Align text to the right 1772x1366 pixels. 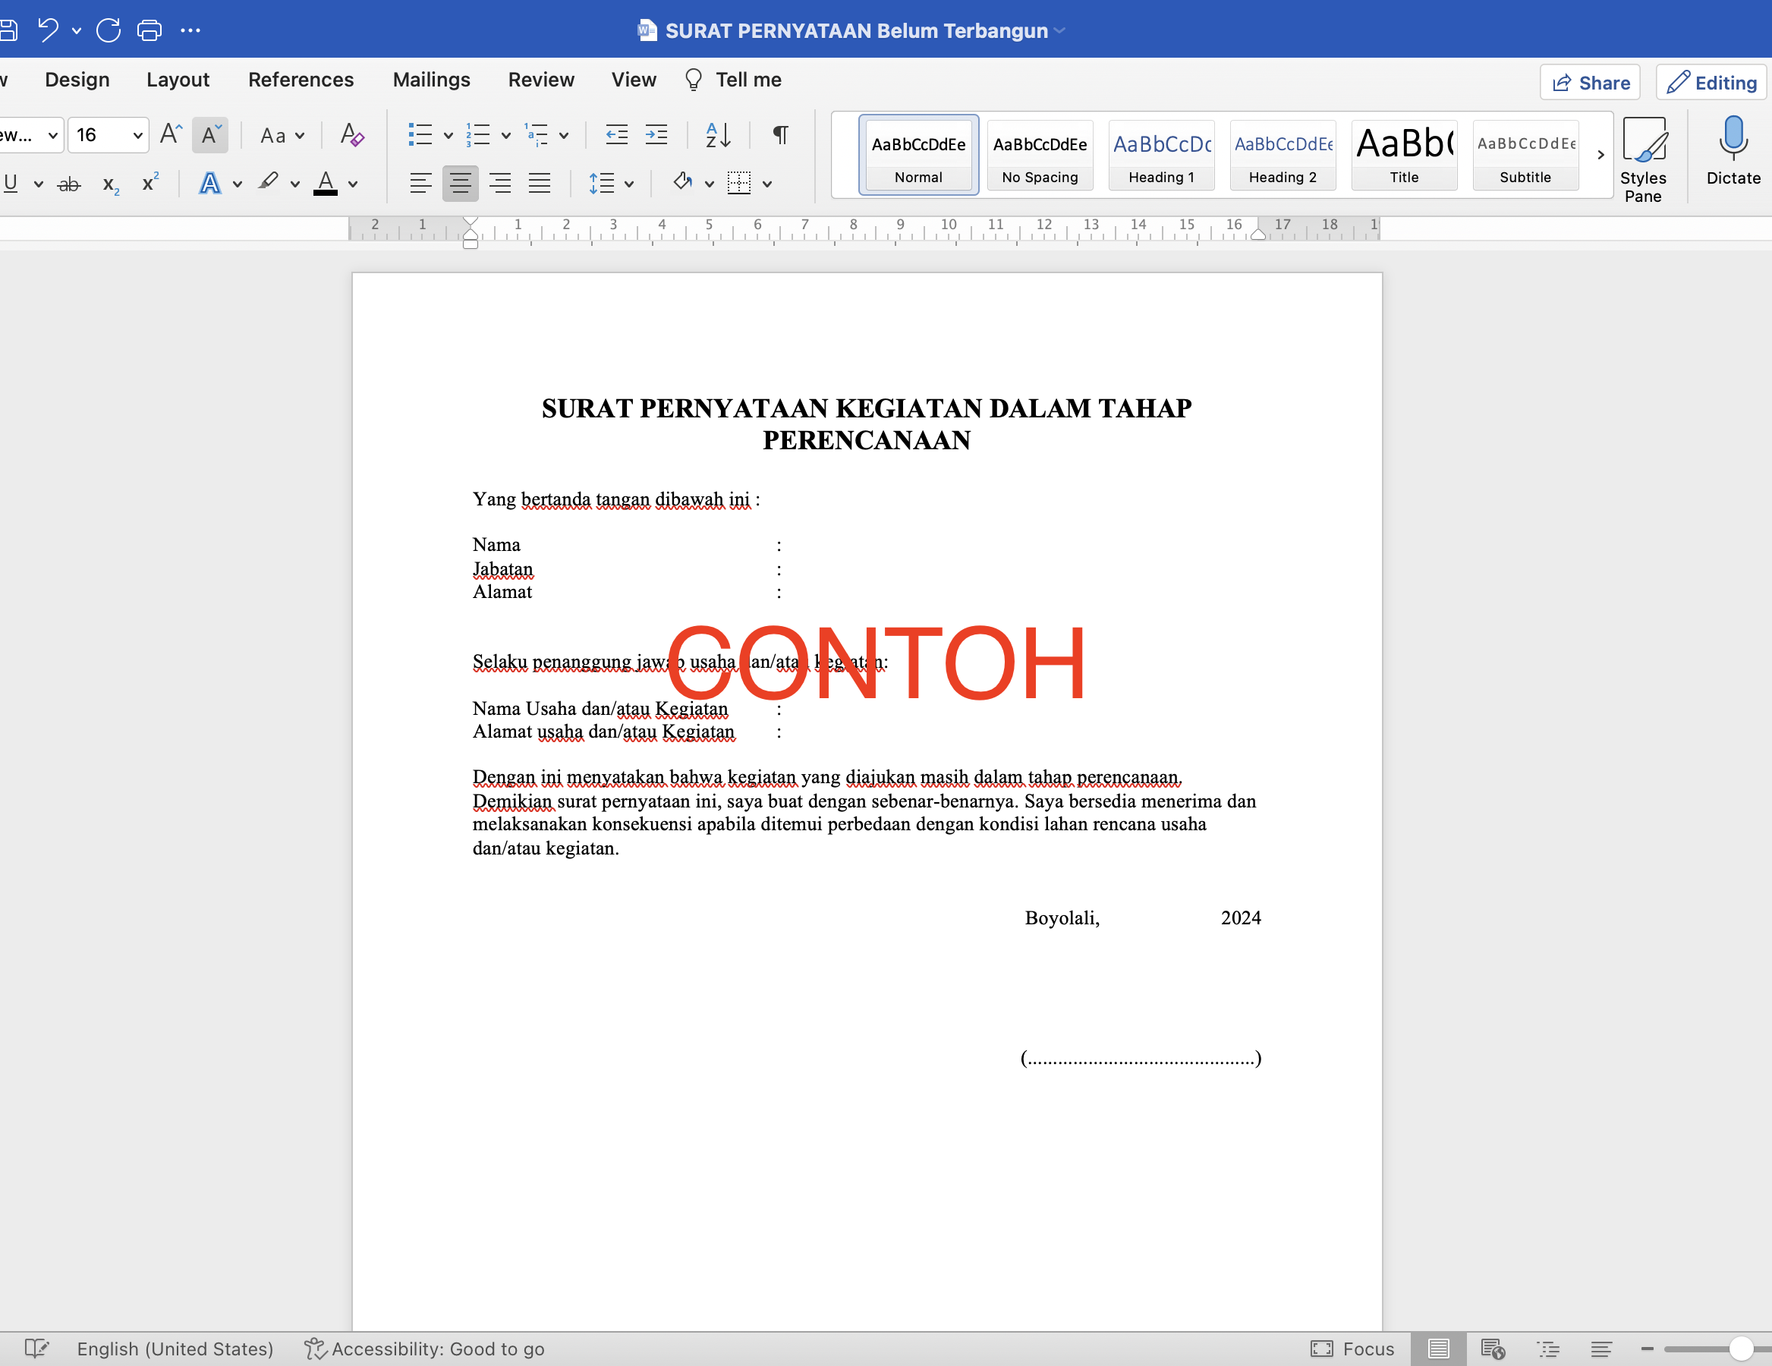tap(500, 184)
